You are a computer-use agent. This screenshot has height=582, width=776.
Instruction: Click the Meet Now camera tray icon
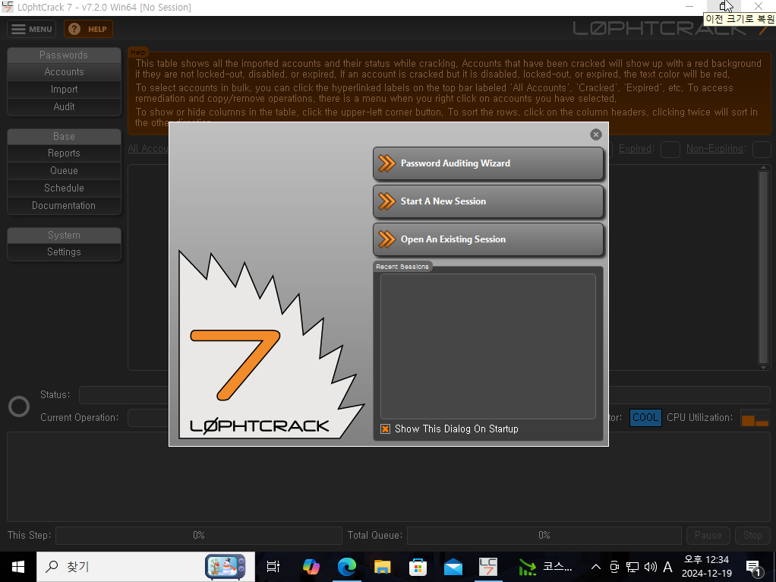click(614, 567)
